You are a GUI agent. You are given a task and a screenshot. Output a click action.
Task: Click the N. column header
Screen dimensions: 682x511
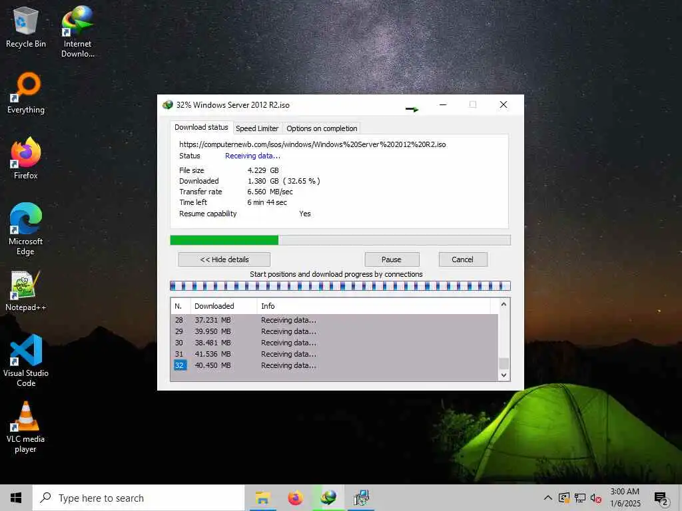click(180, 306)
